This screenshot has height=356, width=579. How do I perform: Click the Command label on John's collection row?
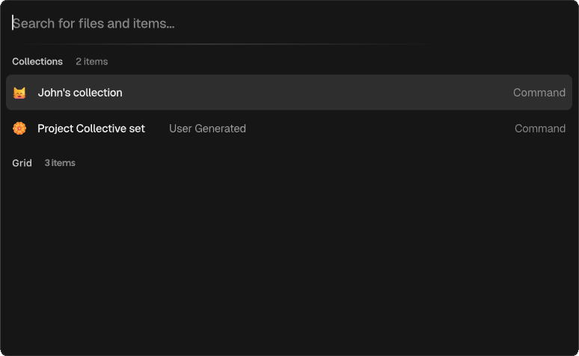point(539,93)
